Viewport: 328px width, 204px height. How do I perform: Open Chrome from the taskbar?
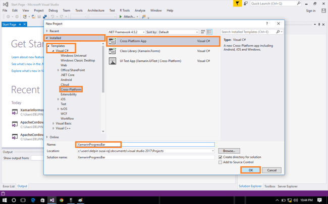(x=61, y=200)
